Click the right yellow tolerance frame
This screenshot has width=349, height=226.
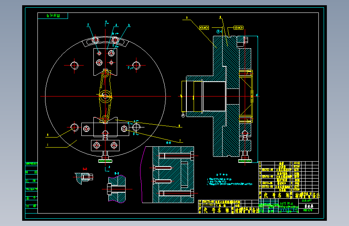[x=238, y=28]
